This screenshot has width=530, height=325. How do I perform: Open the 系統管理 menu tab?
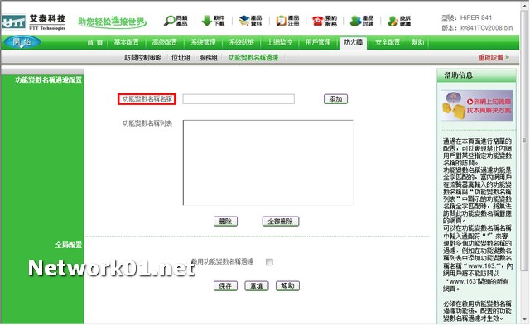203,42
